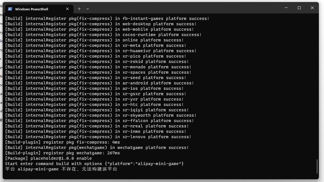Click the "register pkg fix-compress: 4ms" line
The width and height of the screenshot is (324, 182).
(x=62, y=142)
